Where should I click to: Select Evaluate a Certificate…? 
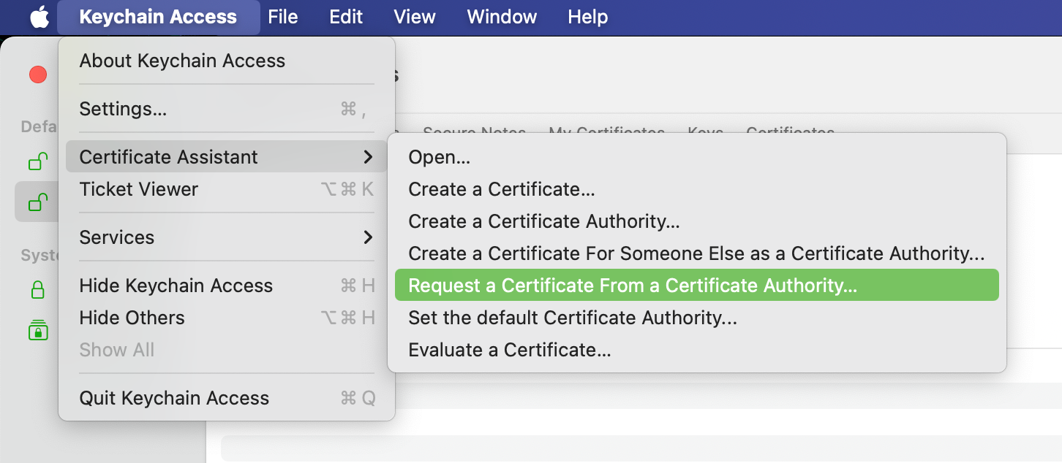pos(696,350)
